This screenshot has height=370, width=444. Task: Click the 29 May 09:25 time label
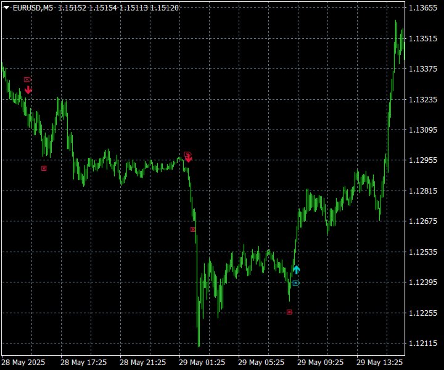pos(320,363)
